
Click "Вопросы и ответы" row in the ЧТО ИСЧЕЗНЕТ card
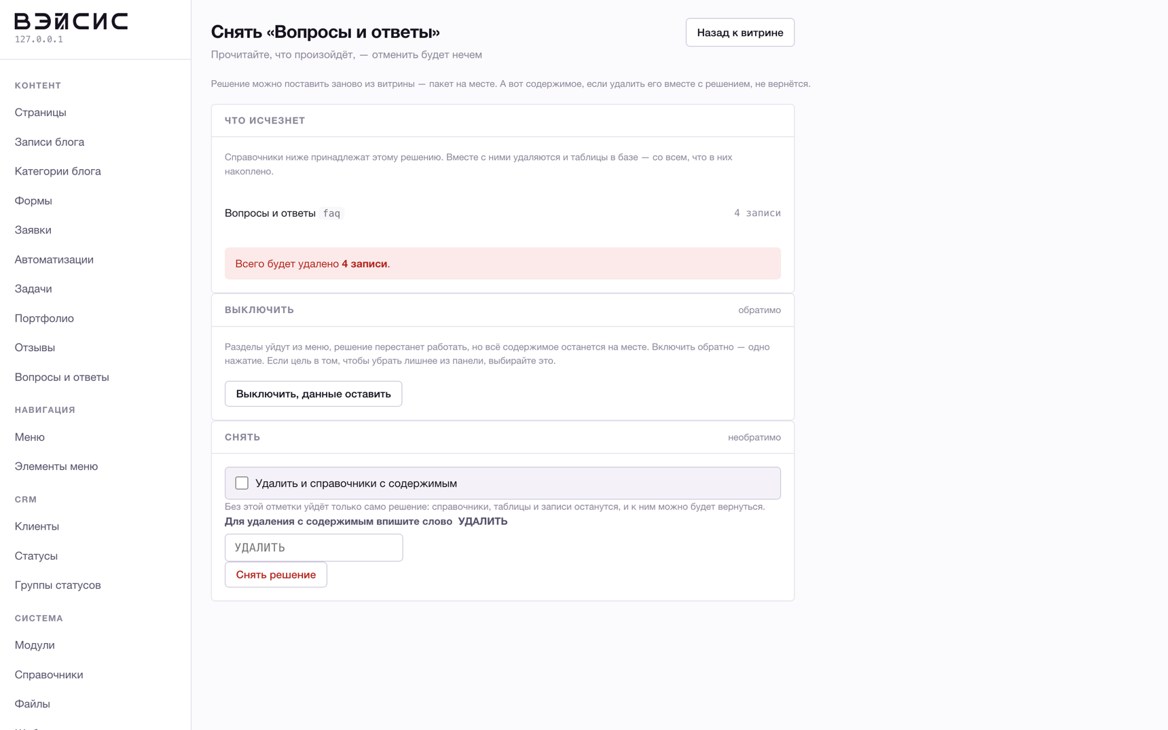tap(503, 213)
